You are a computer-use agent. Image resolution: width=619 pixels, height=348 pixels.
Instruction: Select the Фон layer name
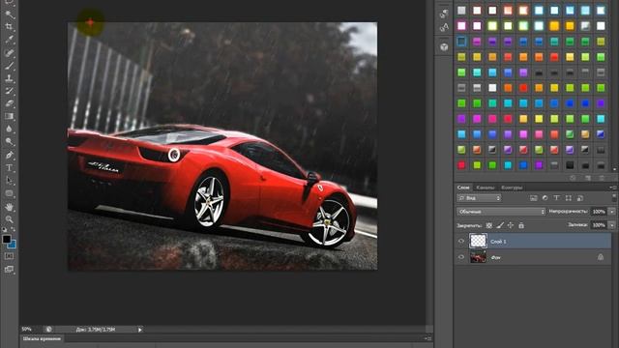(x=495, y=258)
